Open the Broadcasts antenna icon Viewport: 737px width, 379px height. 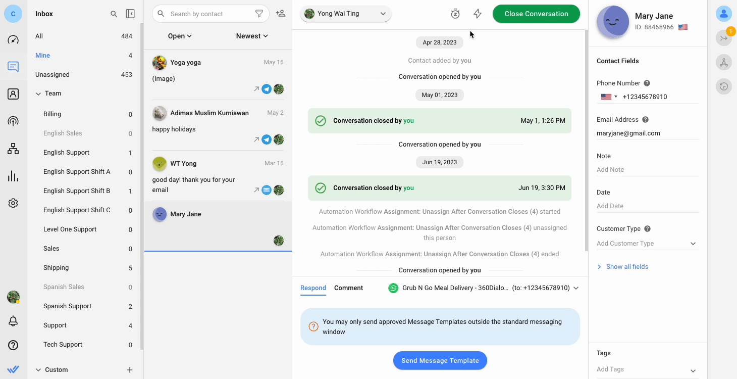click(13, 121)
